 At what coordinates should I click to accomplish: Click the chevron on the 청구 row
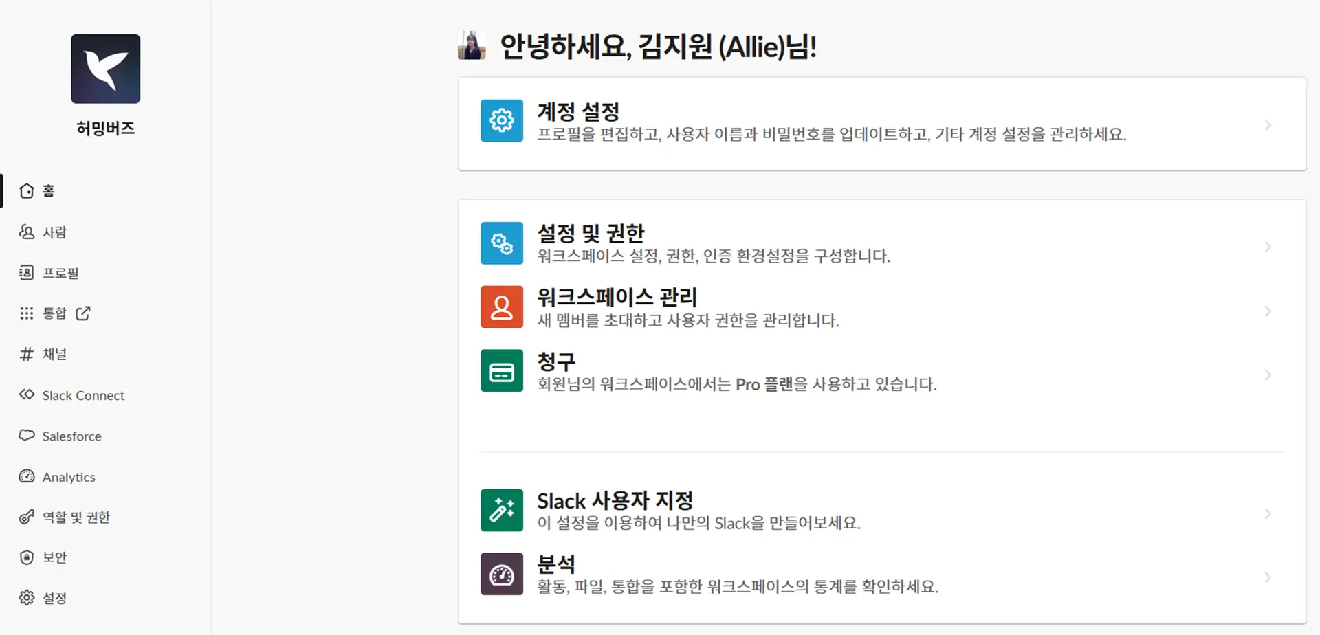pyautogui.click(x=1268, y=375)
